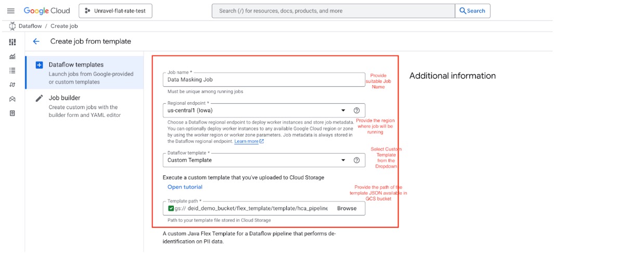Click help icon next to Regional endpoint
Screen dimensions: 639x271
coord(356,111)
